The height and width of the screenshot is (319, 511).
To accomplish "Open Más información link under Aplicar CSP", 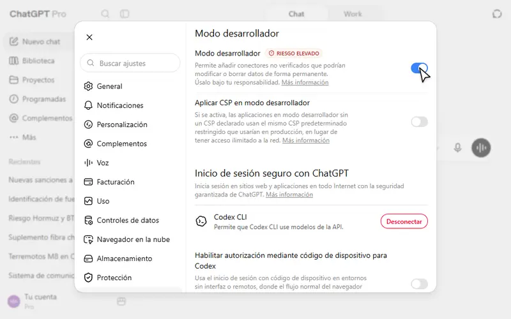I will tap(306, 140).
